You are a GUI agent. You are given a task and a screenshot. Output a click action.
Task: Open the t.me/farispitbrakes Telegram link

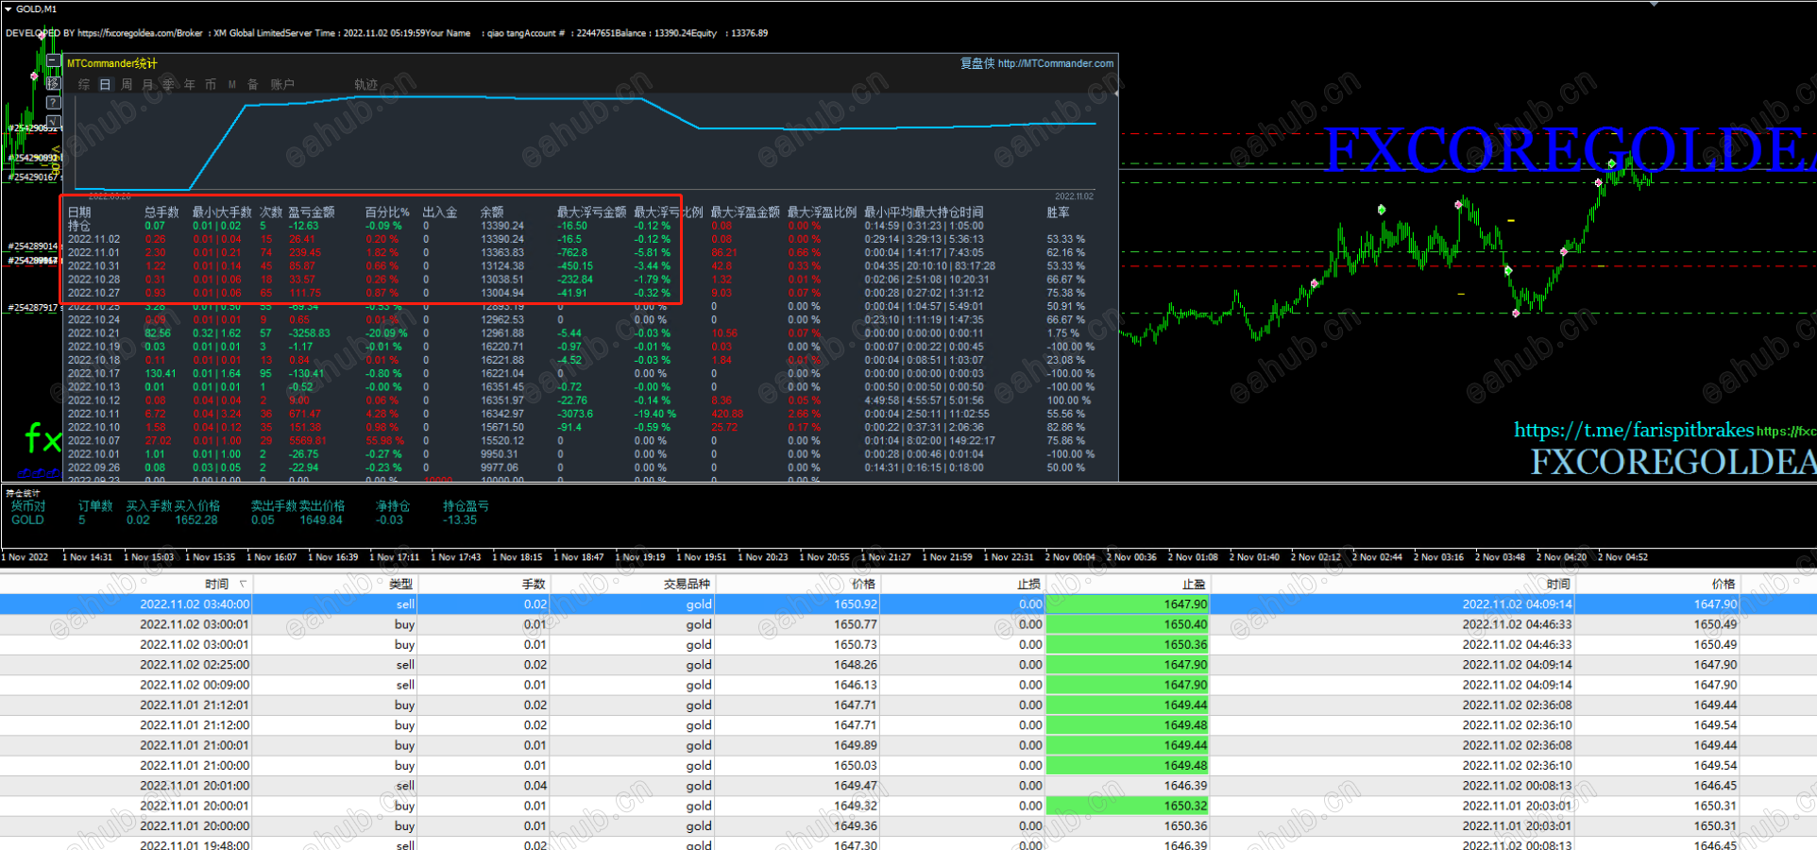coord(1633,431)
